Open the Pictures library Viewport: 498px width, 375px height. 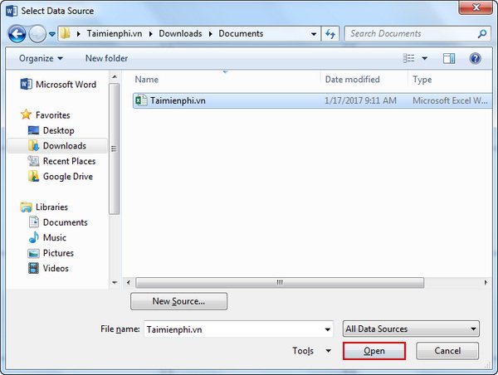click(x=58, y=253)
